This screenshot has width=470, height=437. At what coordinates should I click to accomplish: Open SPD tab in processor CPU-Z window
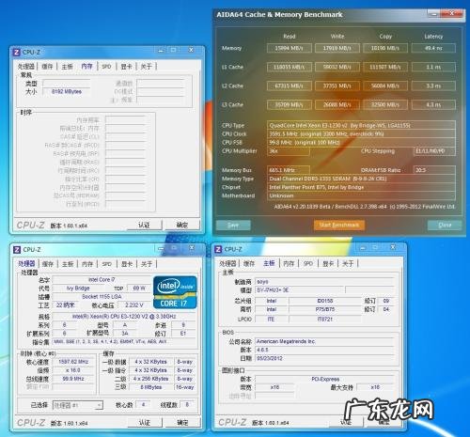pyautogui.click(x=107, y=264)
